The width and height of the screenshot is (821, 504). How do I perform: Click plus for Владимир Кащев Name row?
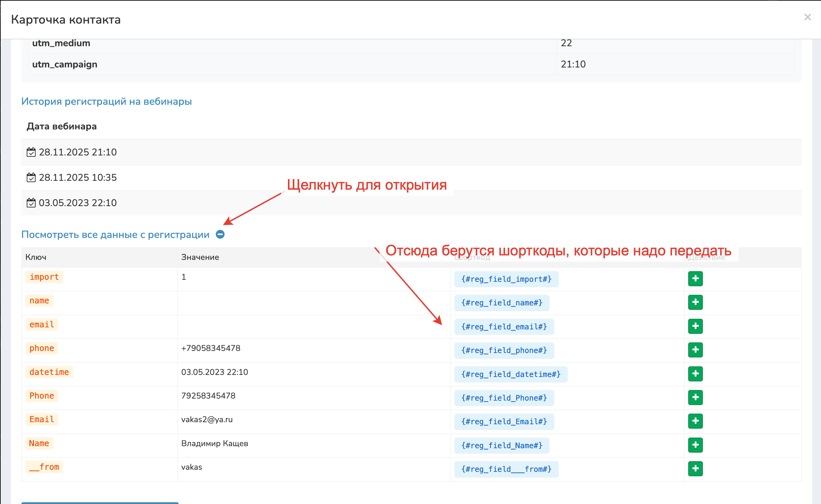[695, 445]
